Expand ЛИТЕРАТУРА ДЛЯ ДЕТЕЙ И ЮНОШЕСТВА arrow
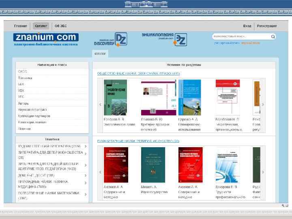292x219 pixels. (x=86, y=154)
